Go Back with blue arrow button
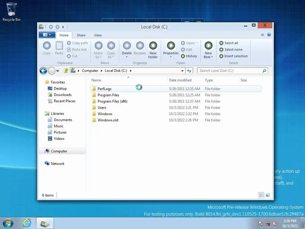 (43, 71)
